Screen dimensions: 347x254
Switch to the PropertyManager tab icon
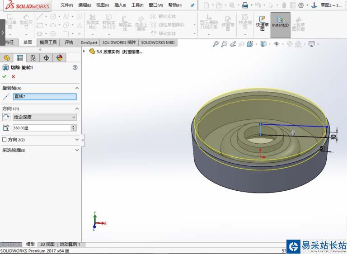coord(20,58)
